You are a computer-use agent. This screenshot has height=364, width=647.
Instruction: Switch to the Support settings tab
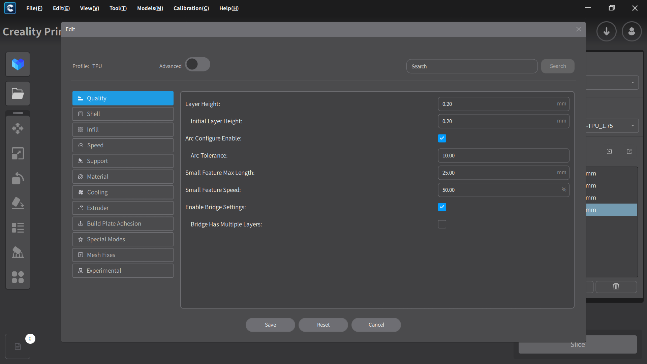pos(123,161)
